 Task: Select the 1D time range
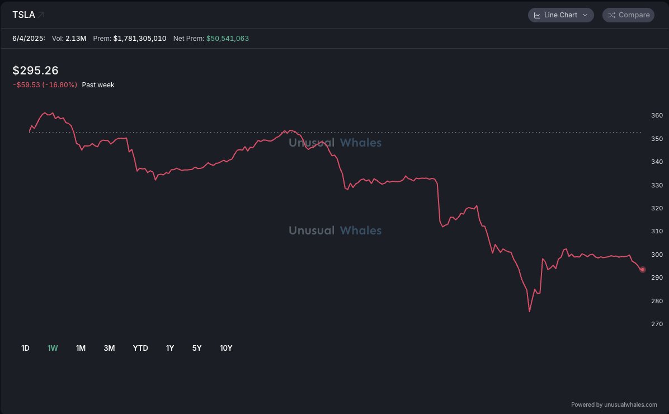[26, 349]
